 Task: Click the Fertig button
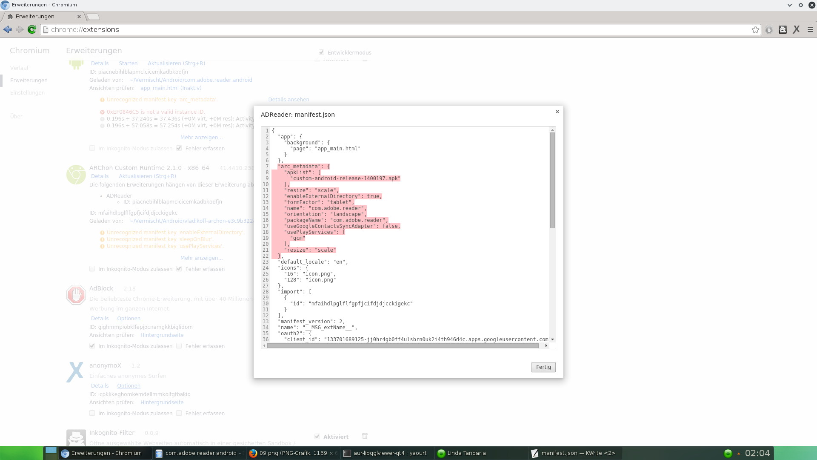pos(543,367)
